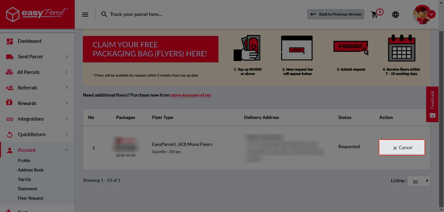Open the globe language selector
This screenshot has height=212, width=444.
(x=396, y=15)
